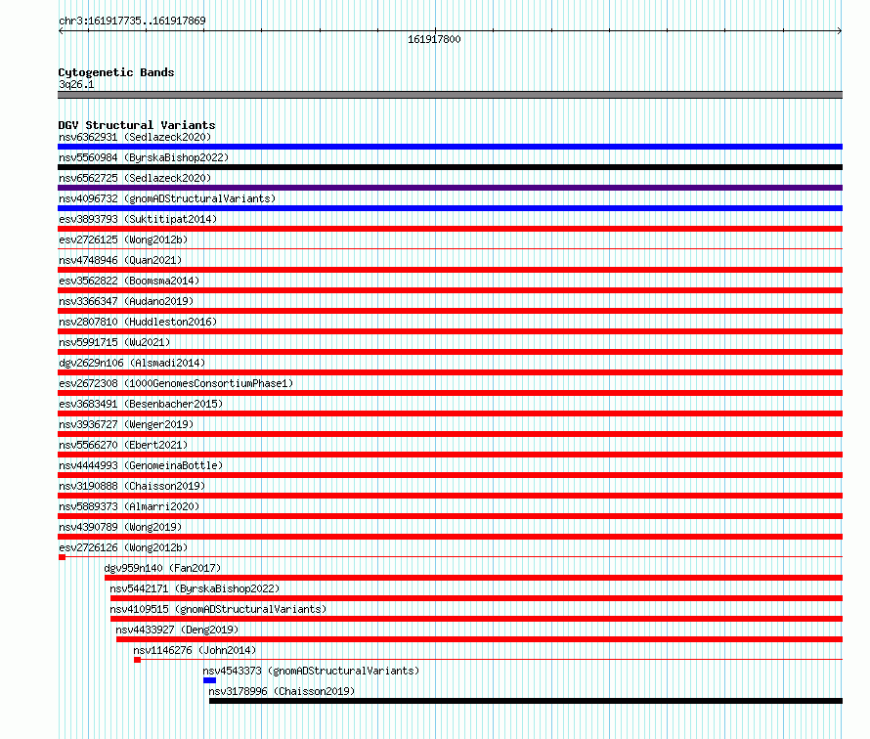This screenshot has height=739, width=870.
Task: Open esv2672308 (1000GenomesConsortiumPhase1) entry
Action: click(176, 383)
